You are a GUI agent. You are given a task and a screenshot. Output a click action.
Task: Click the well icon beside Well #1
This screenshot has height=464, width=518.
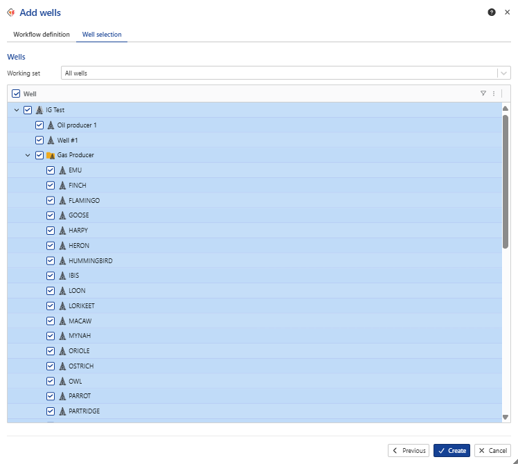(51, 140)
